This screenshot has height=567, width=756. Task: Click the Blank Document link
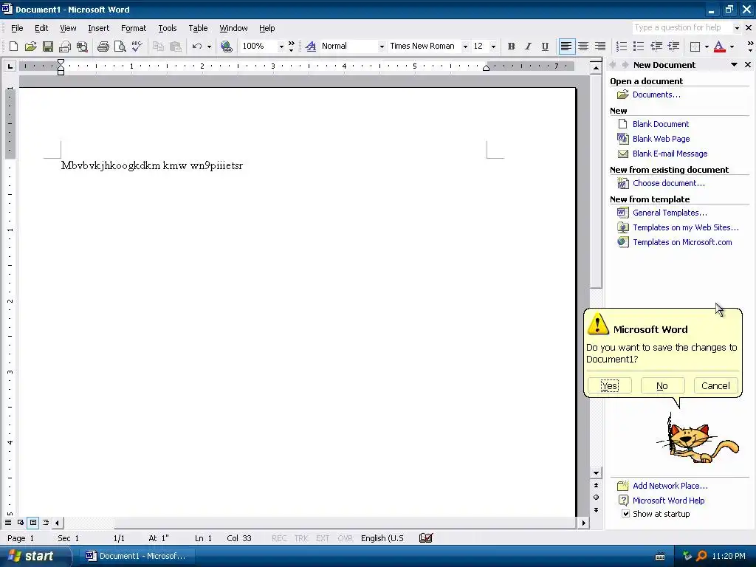point(661,124)
